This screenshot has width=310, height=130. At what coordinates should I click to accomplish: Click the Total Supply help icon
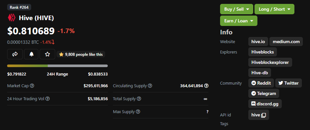139,99
